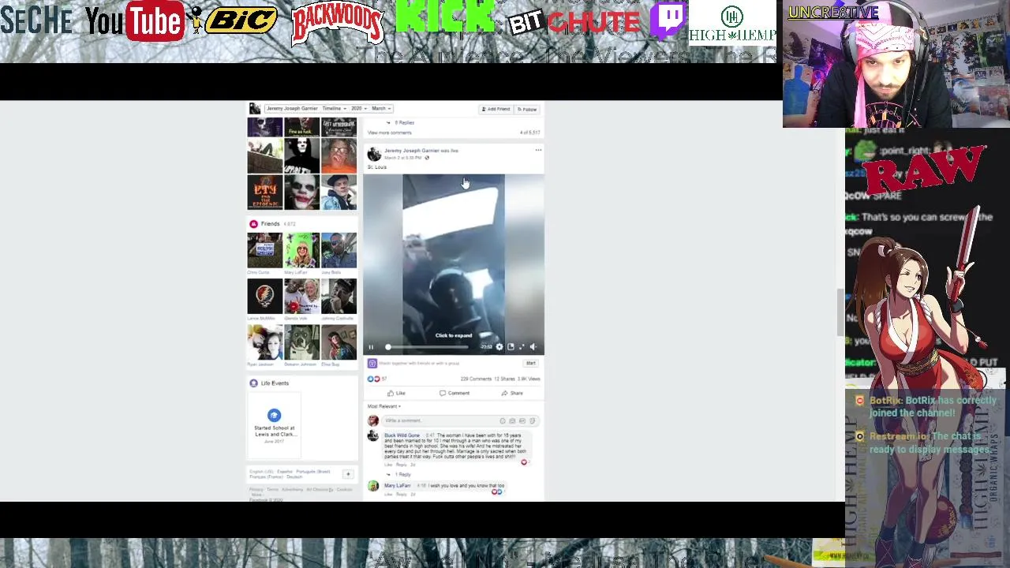Viewport: 1010px width, 568px height.
Task: Open the video settings gear
Action: point(499,347)
